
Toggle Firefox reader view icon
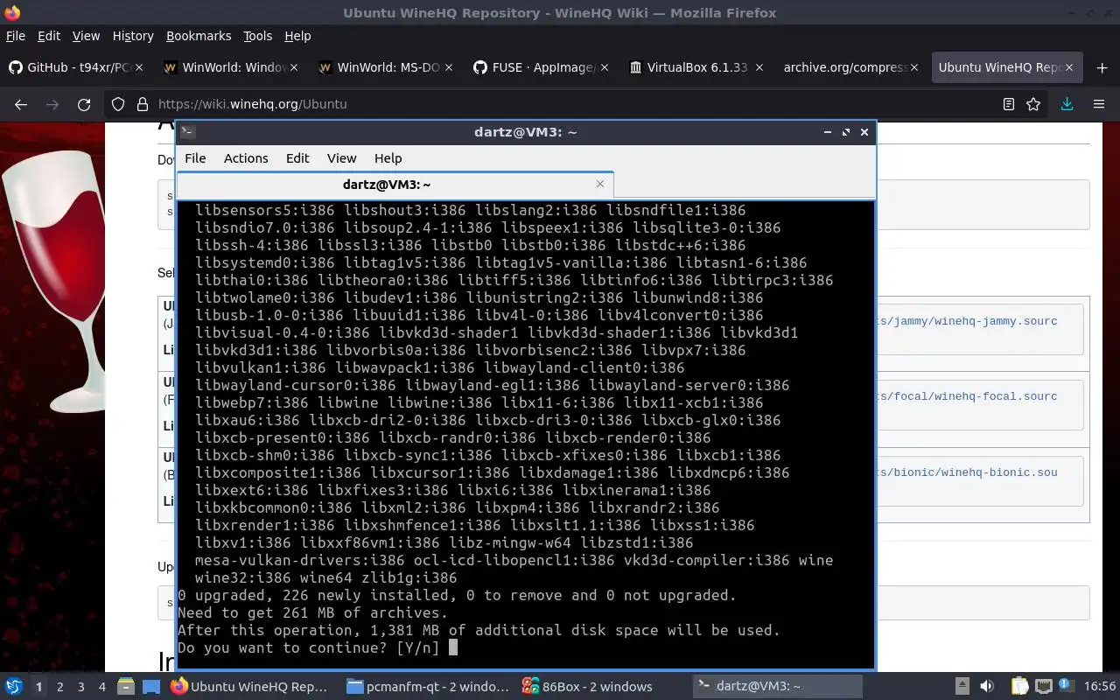coord(1009,104)
